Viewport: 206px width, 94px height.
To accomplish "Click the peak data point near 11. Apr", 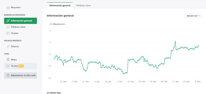I will point(175,41).
